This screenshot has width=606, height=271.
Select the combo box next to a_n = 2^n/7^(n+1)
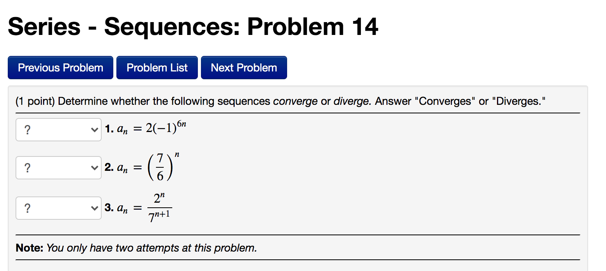click(x=58, y=208)
